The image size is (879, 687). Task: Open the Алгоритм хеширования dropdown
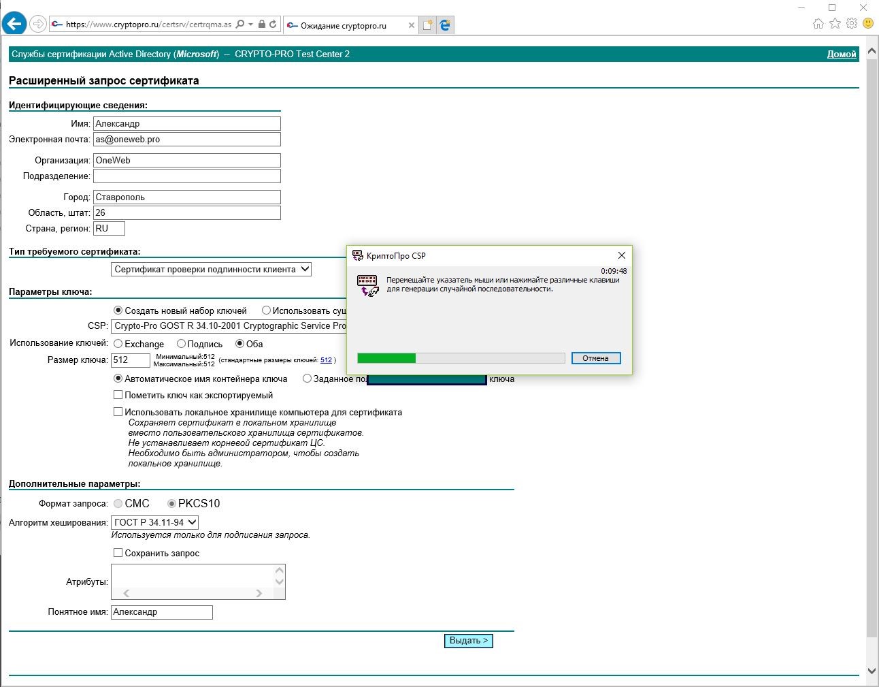(155, 522)
